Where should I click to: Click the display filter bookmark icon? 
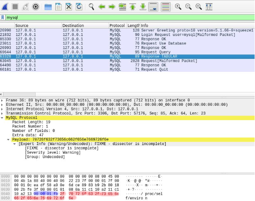coord(3,18)
